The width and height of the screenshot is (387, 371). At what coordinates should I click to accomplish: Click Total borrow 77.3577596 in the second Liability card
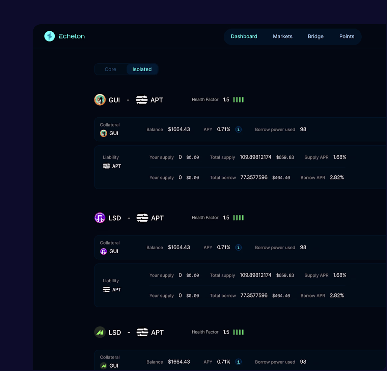coord(254,295)
